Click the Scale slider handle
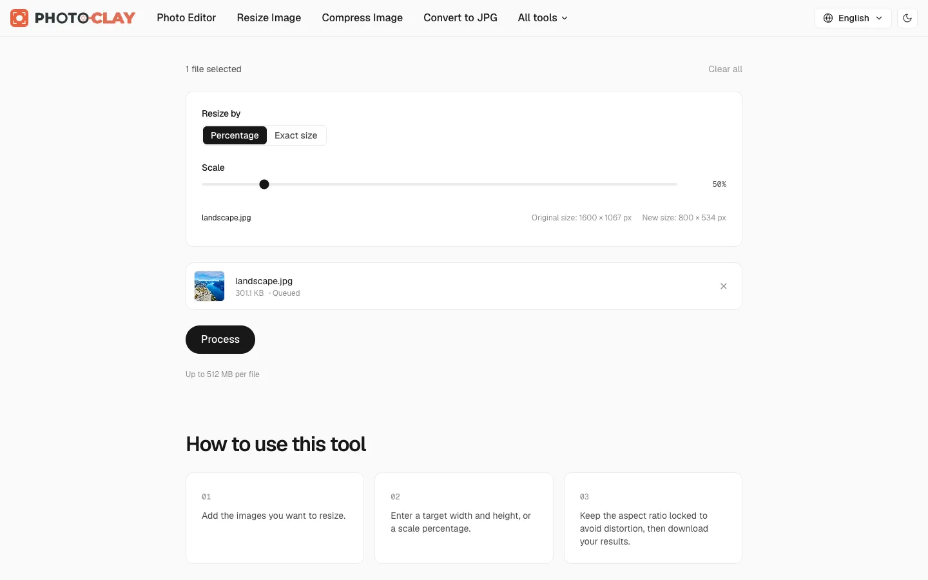The width and height of the screenshot is (928, 580). coord(264,184)
